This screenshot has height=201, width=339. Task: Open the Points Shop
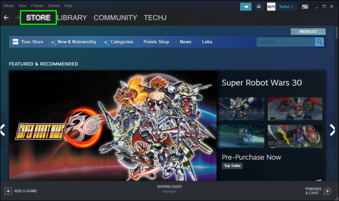[x=156, y=42]
